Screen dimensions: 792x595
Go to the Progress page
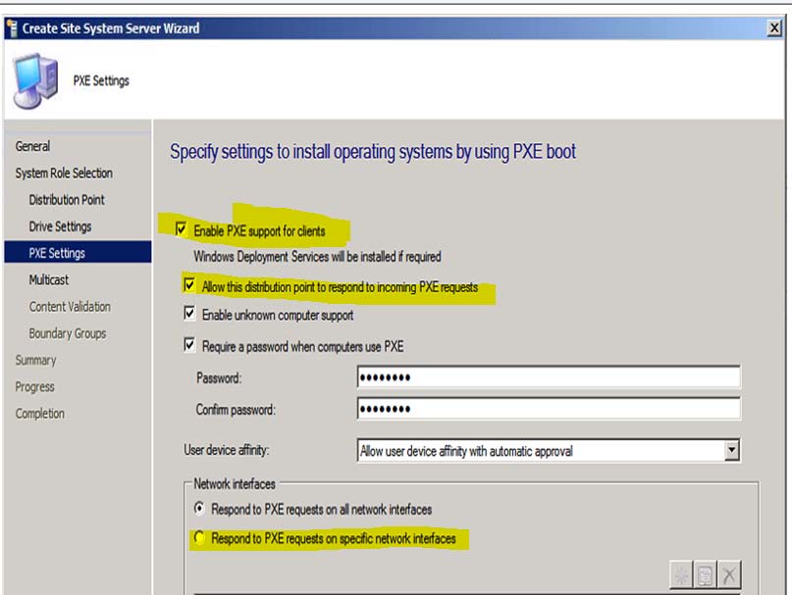[x=35, y=387]
